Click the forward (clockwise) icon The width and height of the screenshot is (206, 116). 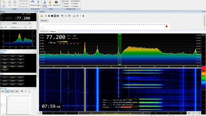click(x=69, y=16)
